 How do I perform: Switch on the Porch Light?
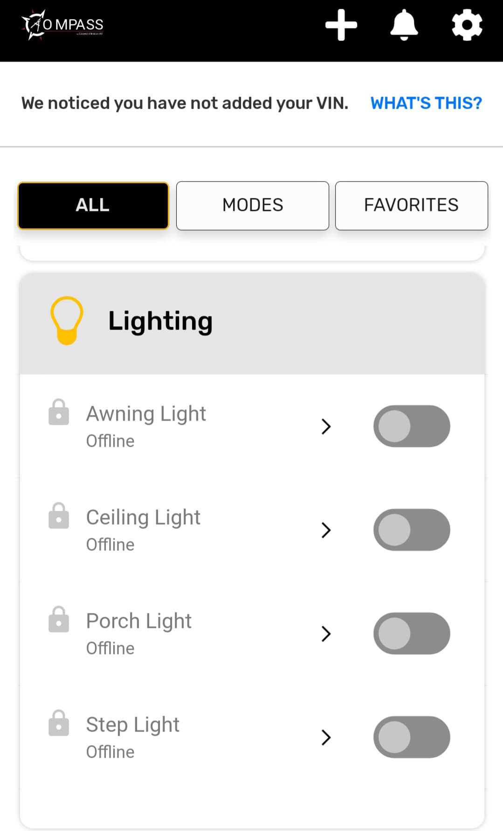point(411,634)
